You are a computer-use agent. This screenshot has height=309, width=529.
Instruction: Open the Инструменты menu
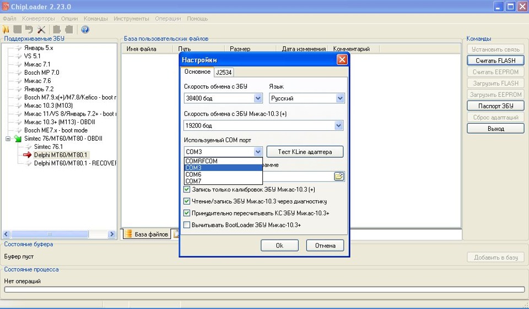(x=131, y=19)
